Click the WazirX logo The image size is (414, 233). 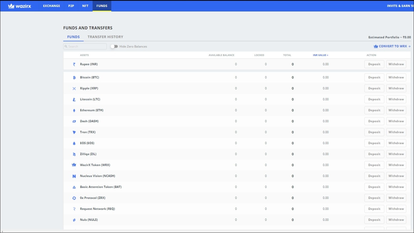pos(20,6)
